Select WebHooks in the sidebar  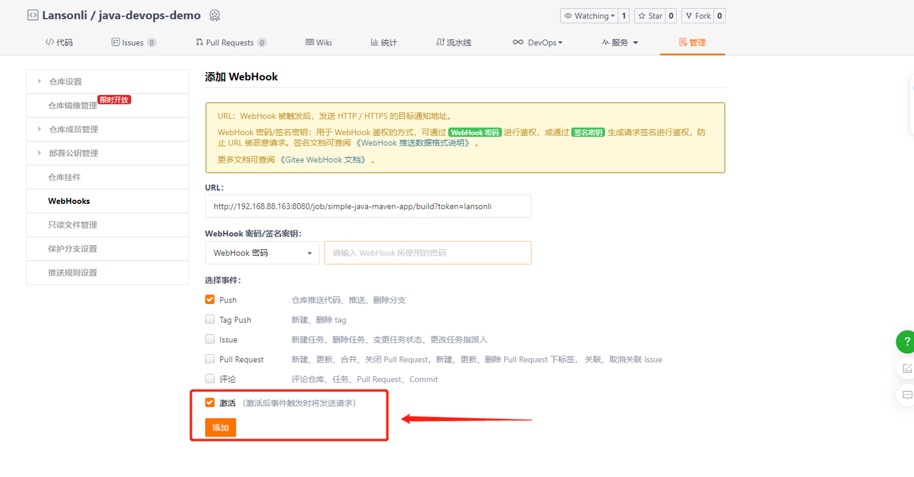pyautogui.click(x=108, y=201)
